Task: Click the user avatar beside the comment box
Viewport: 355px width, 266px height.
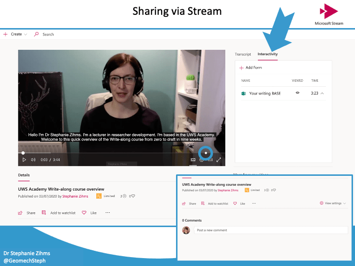Action: coord(186,230)
